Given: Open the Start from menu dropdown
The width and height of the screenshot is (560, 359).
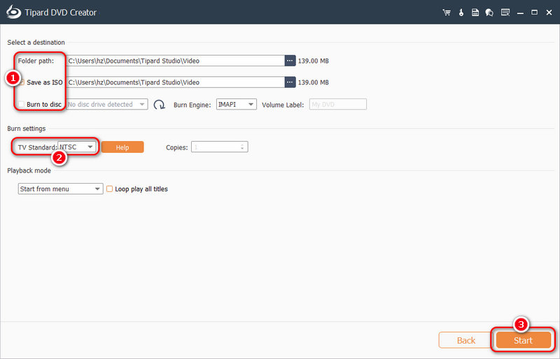Looking at the screenshot, I should tap(60, 189).
